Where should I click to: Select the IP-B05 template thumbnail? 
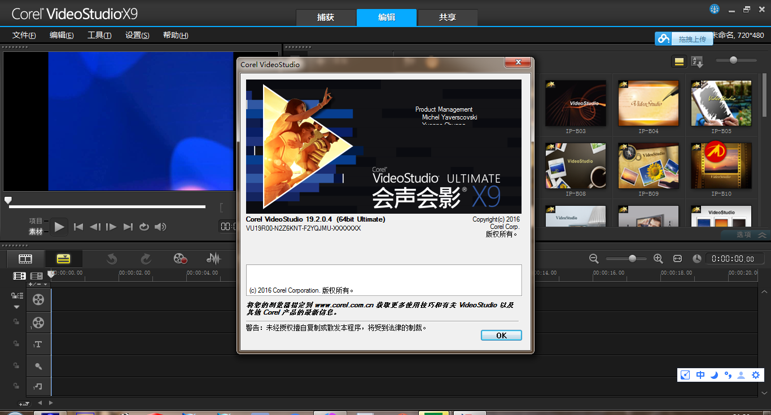point(721,103)
